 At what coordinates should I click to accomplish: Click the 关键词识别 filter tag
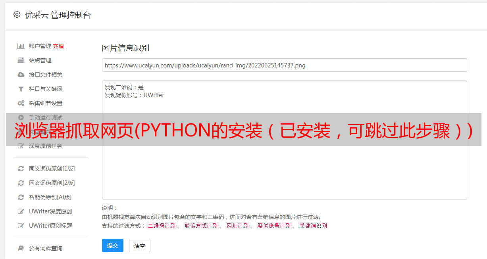coord(313,226)
